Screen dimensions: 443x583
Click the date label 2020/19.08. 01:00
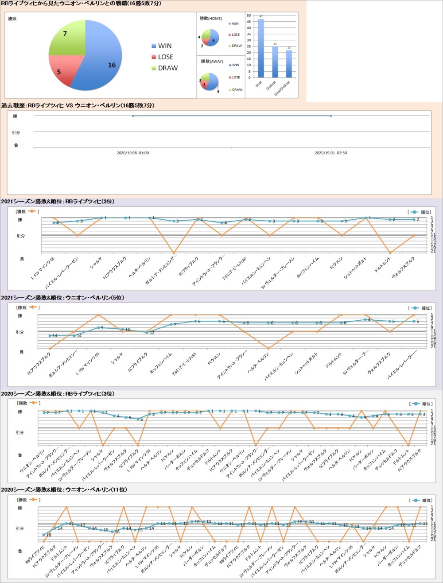(x=132, y=153)
